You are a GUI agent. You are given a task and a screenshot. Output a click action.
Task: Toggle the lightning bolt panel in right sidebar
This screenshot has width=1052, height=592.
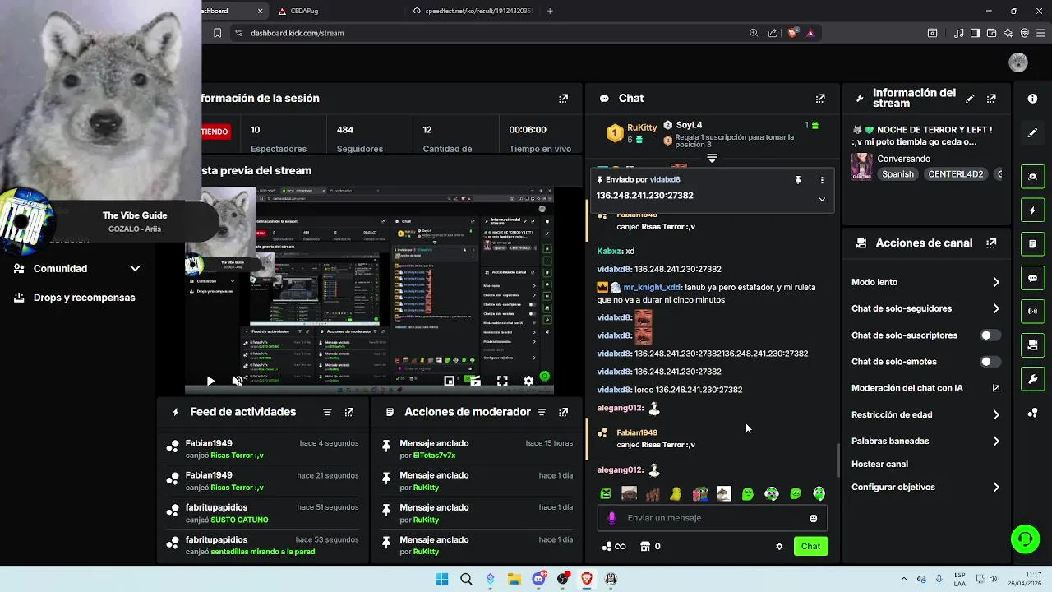(1032, 210)
